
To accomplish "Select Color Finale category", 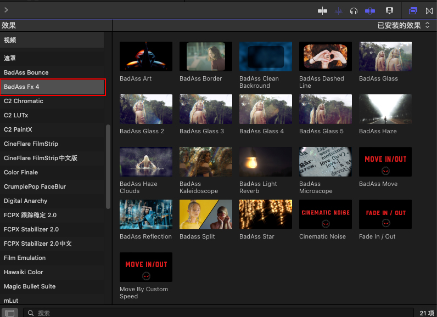I will coord(52,172).
